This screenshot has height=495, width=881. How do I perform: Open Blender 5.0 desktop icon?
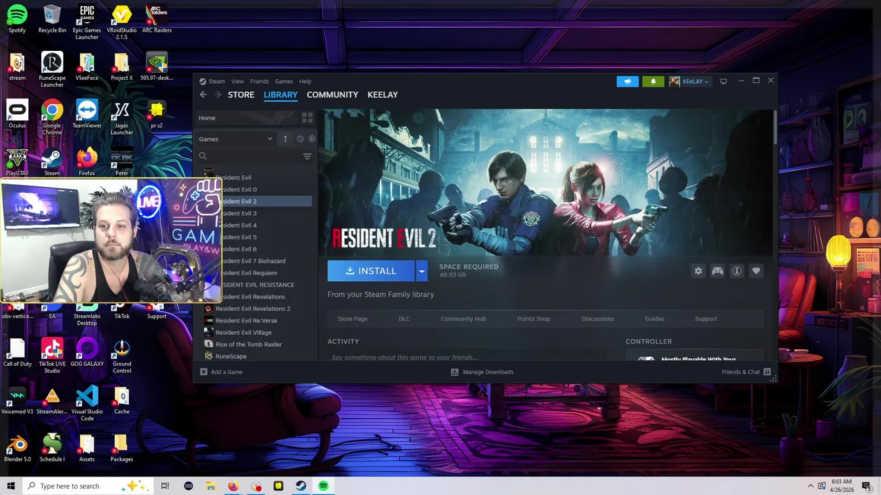(17, 447)
